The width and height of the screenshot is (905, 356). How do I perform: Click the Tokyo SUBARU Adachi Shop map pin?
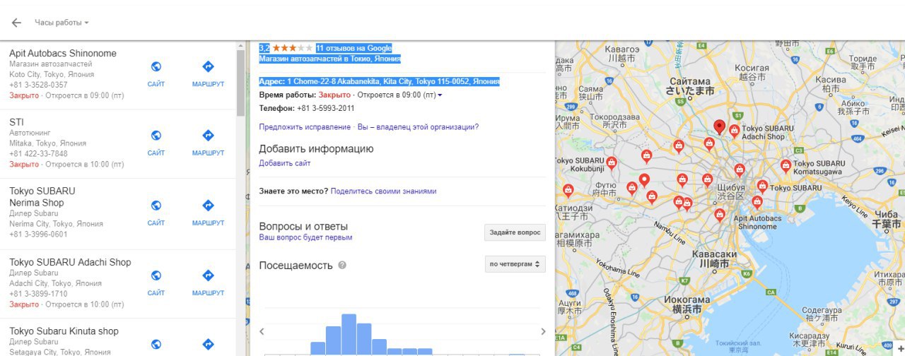click(734, 131)
